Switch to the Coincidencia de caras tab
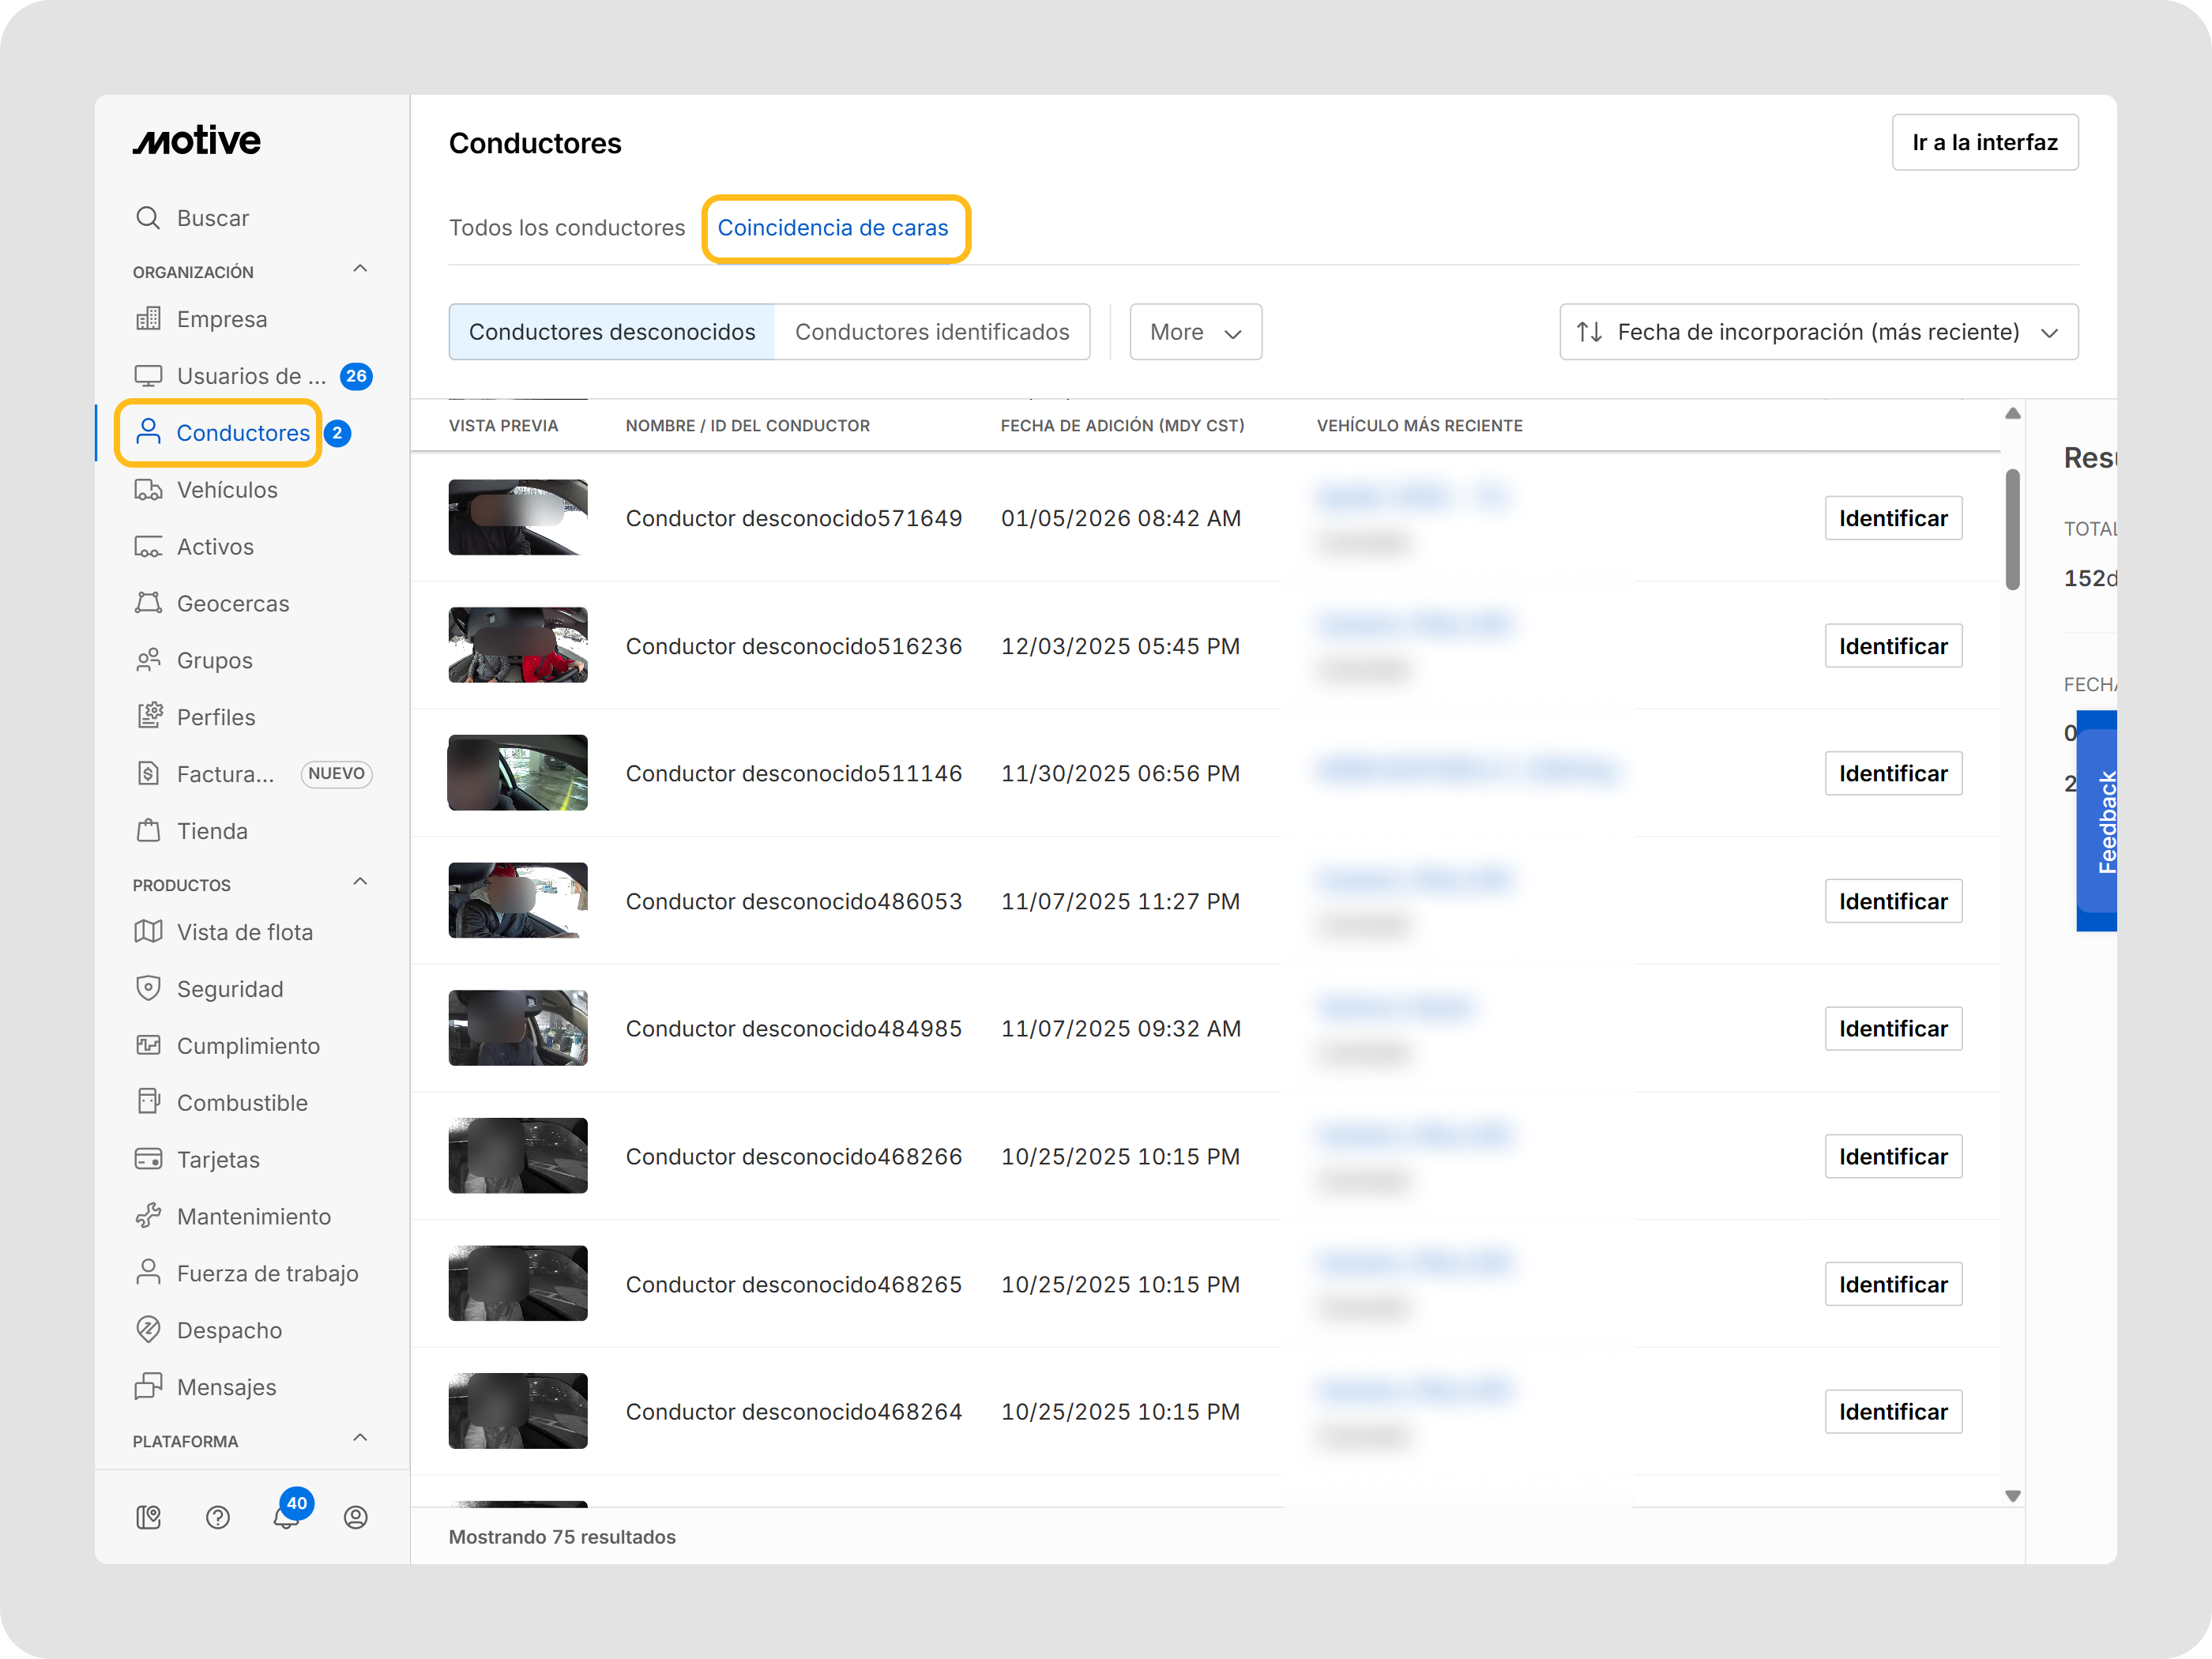 [835, 228]
